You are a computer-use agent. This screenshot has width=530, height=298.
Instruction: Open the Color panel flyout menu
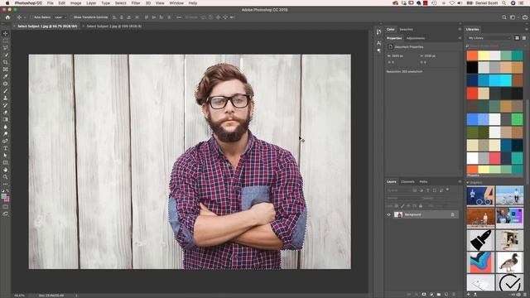(460, 30)
